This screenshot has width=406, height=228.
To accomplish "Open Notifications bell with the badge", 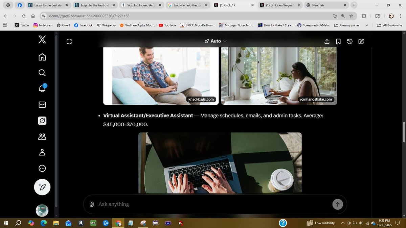I will 42,88.
